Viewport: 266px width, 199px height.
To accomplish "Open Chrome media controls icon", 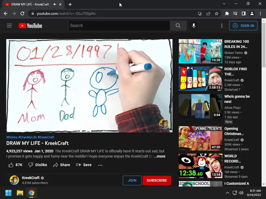I will click(235, 13).
